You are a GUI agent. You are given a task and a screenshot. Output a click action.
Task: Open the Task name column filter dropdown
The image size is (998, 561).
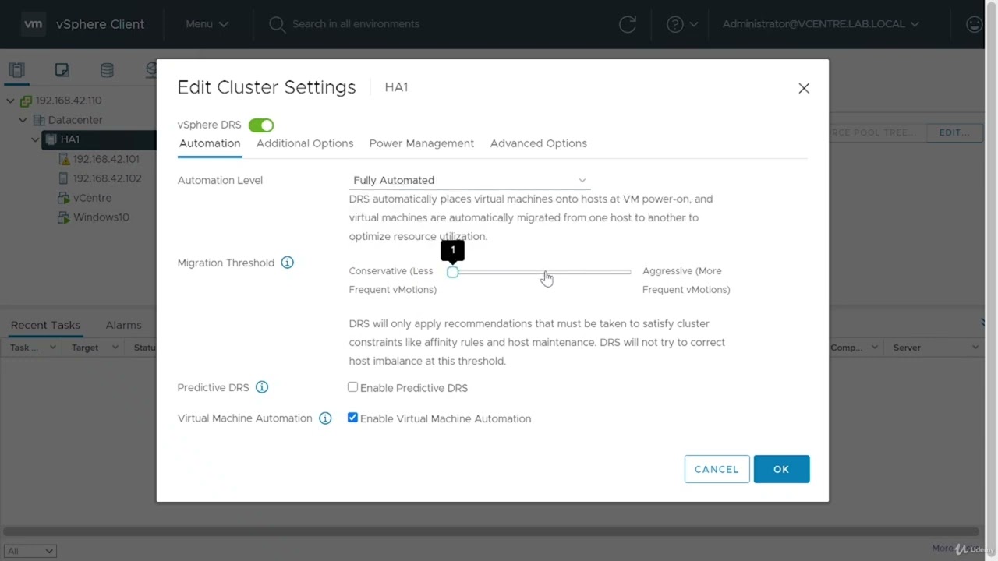point(52,348)
